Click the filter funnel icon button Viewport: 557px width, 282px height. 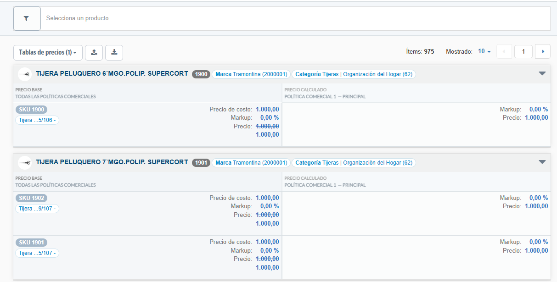click(x=27, y=18)
